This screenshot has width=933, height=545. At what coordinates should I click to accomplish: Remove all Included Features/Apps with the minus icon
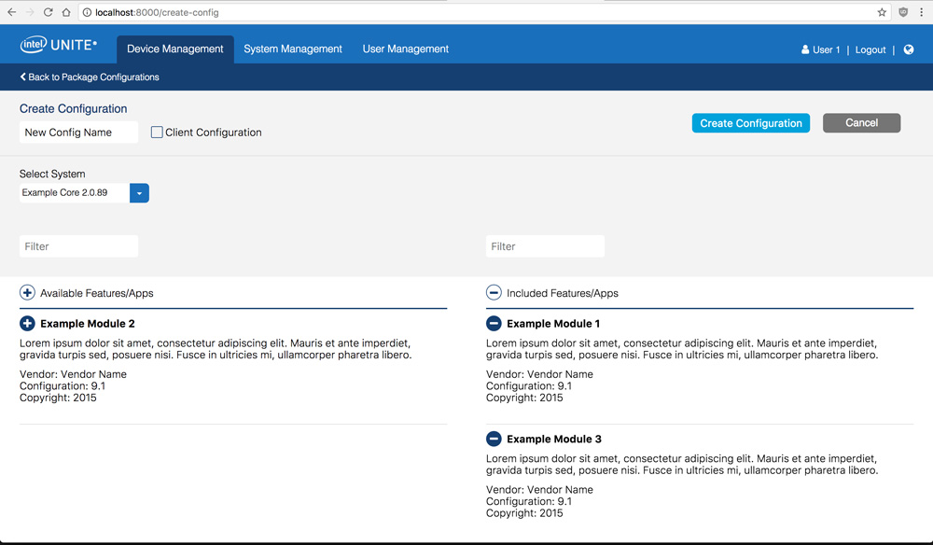494,293
